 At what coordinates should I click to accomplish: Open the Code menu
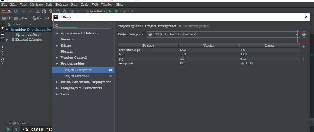49,5
